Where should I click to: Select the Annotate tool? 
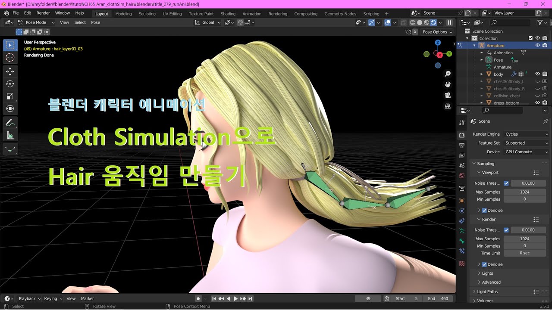pos(10,123)
